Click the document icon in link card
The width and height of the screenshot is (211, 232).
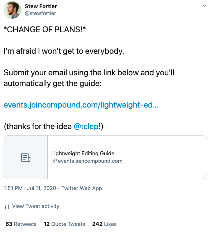(x=26, y=157)
